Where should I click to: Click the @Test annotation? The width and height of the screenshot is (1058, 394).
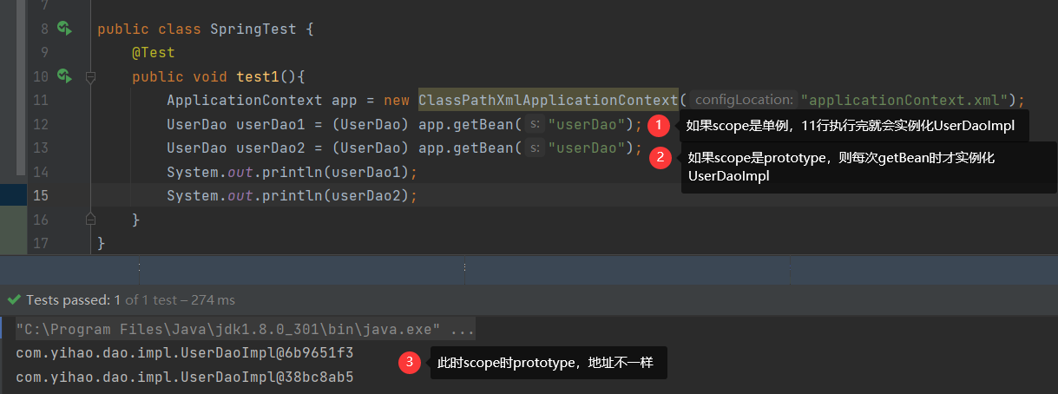coord(154,53)
